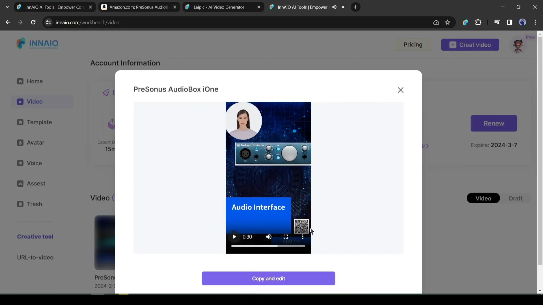Open the Template section in the sidebar
This screenshot has width=543, height=305.
click(34, 122)
